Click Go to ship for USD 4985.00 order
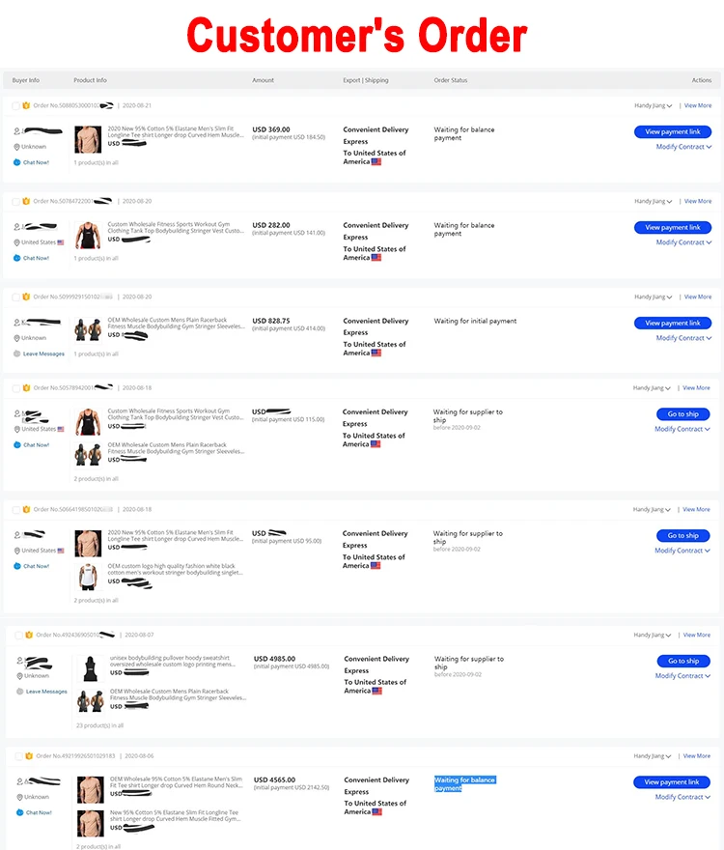Screen dimensions: 724x850 coord(683,661)
